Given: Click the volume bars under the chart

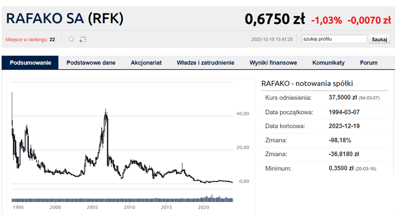Looking at the screenshot, I should point(122,199).
